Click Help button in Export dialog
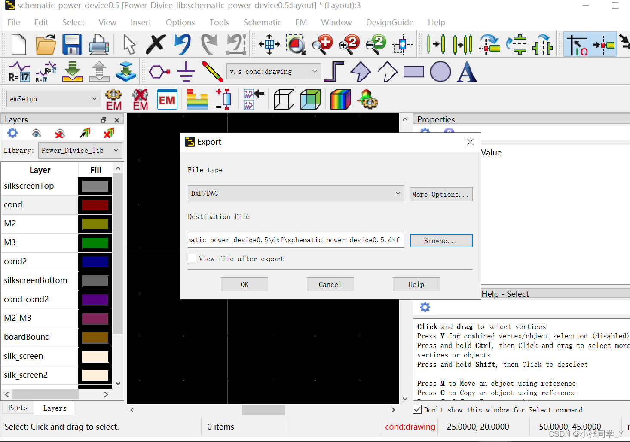This screenshot has height=442, width=630. (x=416, y=284)
